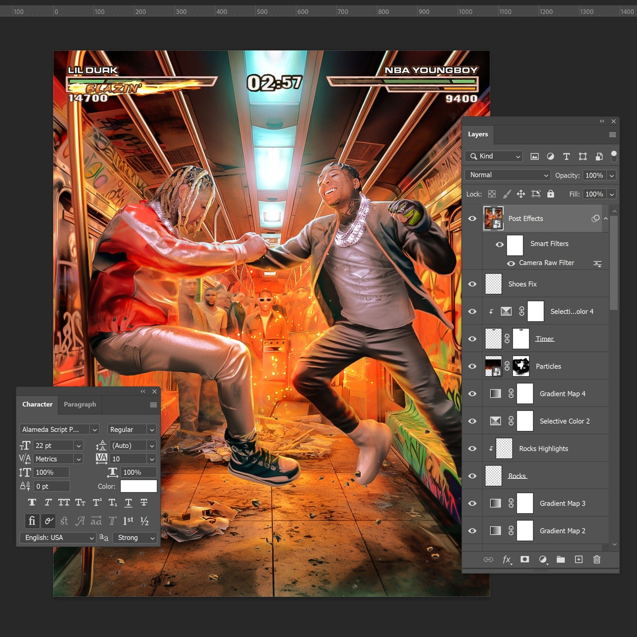Image resolution: width=637 pixels, height=637 pixels.
Task: Open the Kind filter dropdown
Action: (494, 156)
